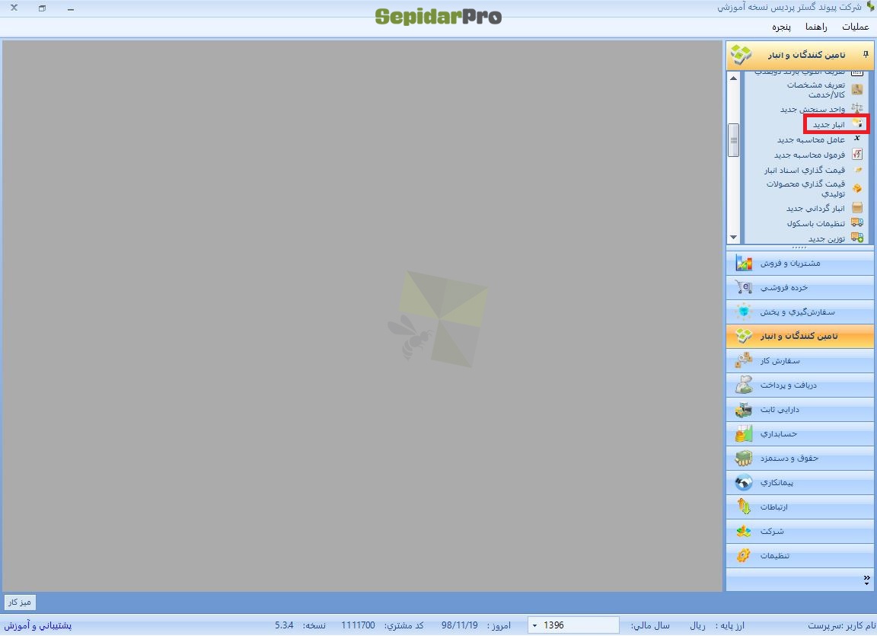Click the pin icon in the panel header
The width and height of the screenshot is (877, 636).
[866, 54]
